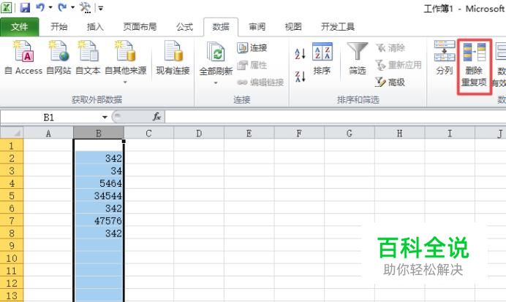Select column C header
Image resolution: width=506 pixels, height=302 pixels.
click(x=148, y=133)
